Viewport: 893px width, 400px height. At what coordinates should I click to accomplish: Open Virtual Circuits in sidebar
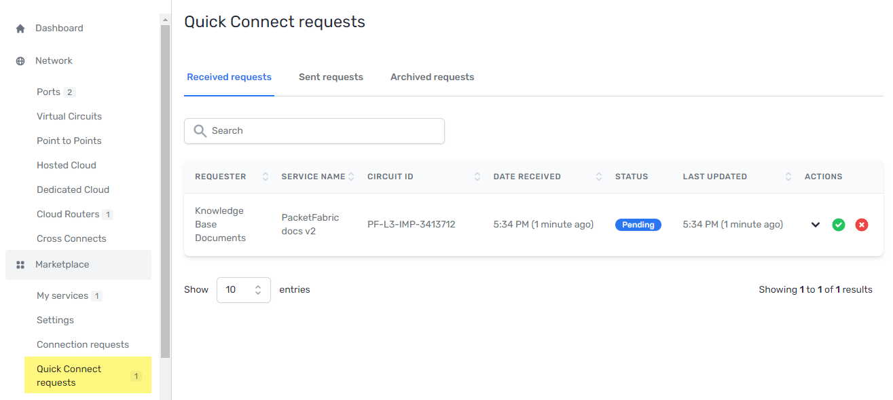tap(69, 117)
